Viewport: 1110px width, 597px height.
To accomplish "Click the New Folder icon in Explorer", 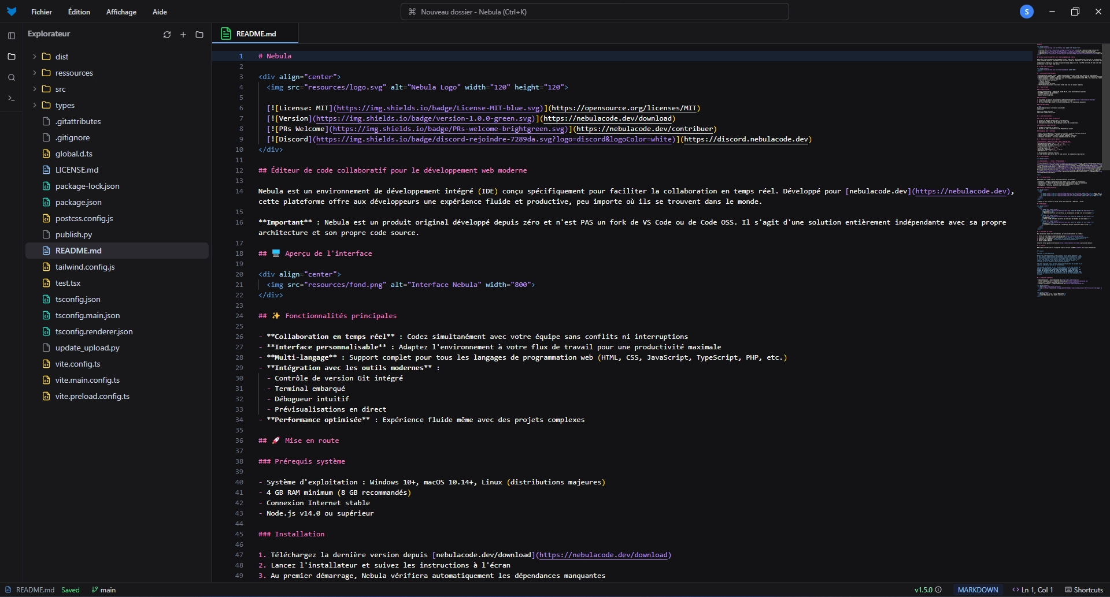I will click(199, 35).
